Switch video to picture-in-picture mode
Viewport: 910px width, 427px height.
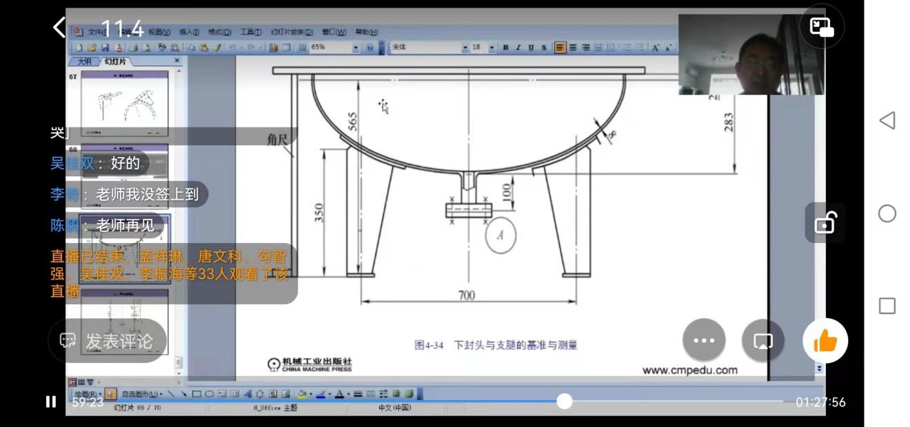coord(822,27)
